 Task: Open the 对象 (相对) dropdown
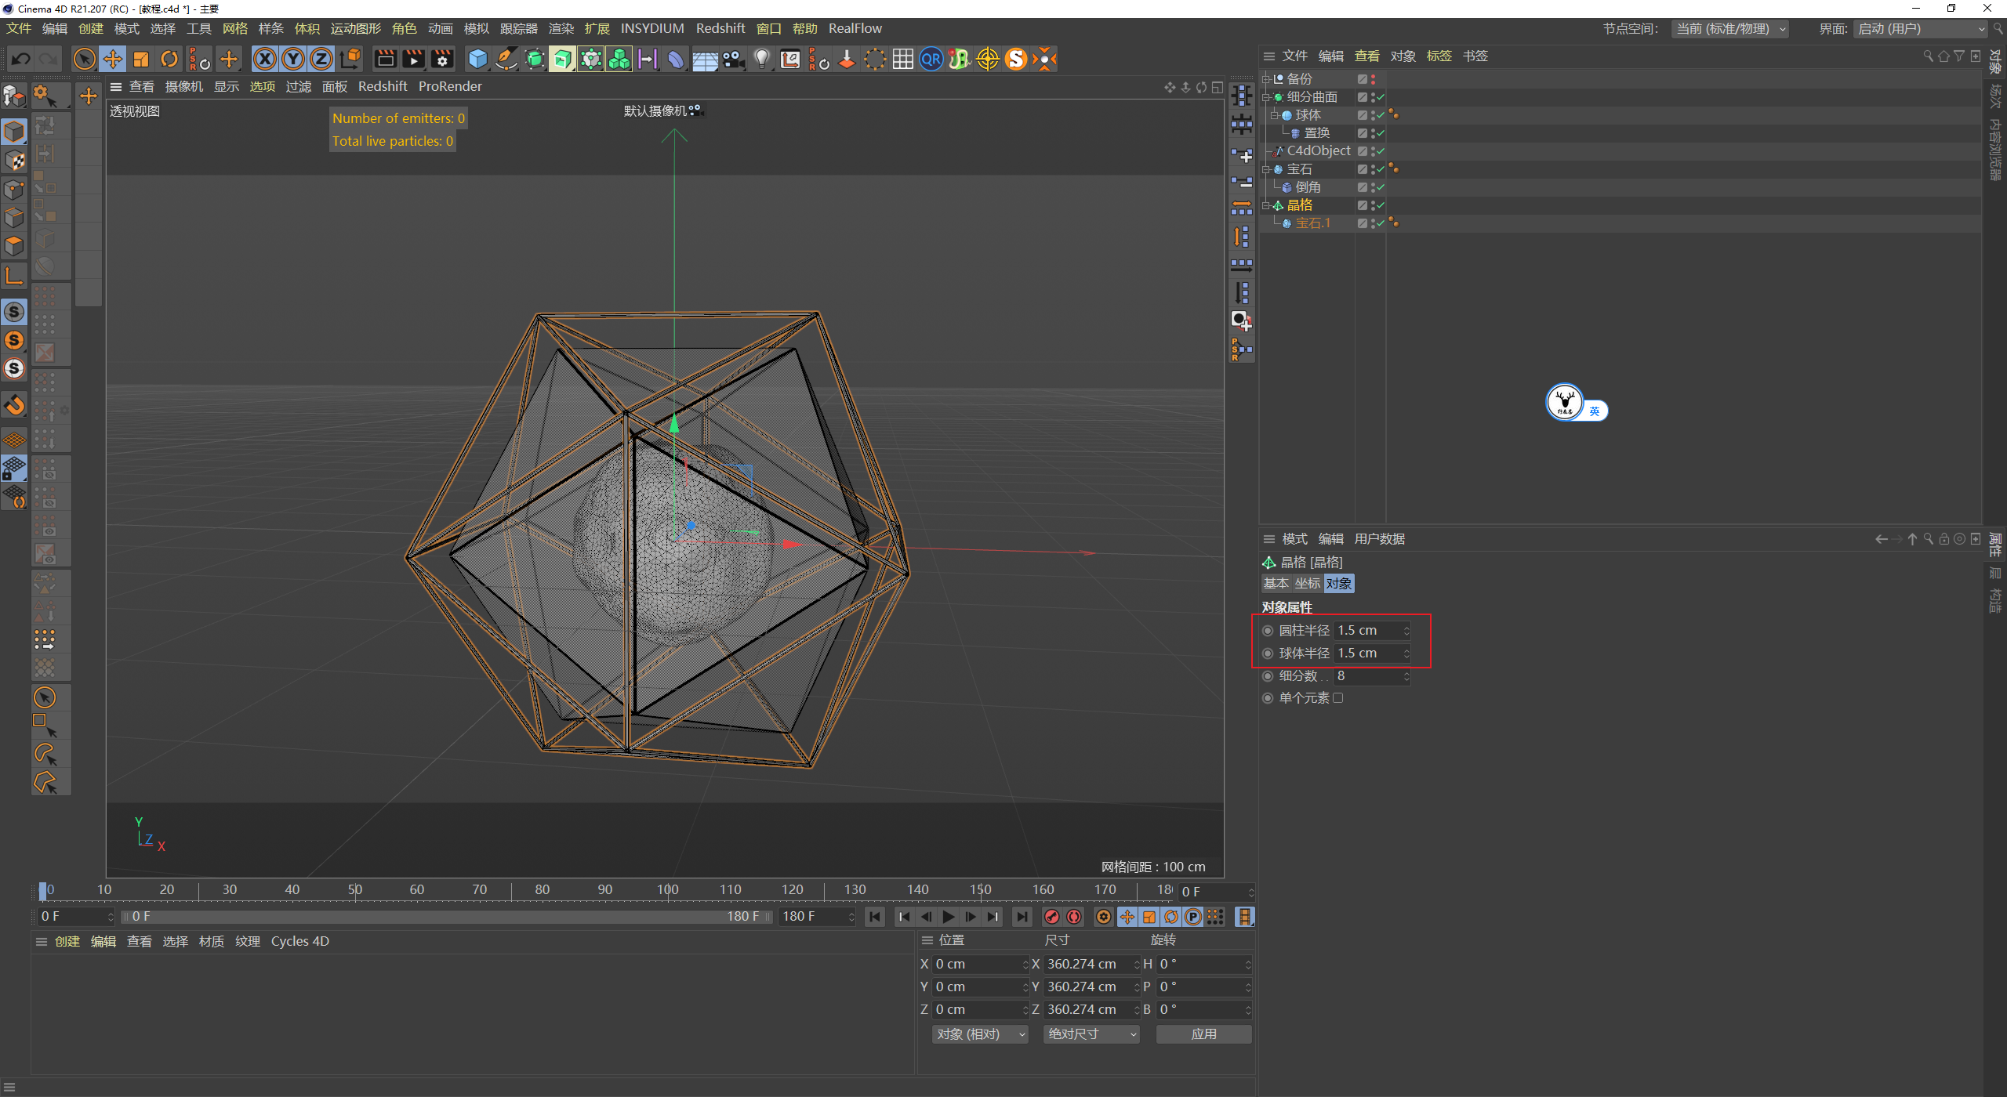click(979, 1034)
